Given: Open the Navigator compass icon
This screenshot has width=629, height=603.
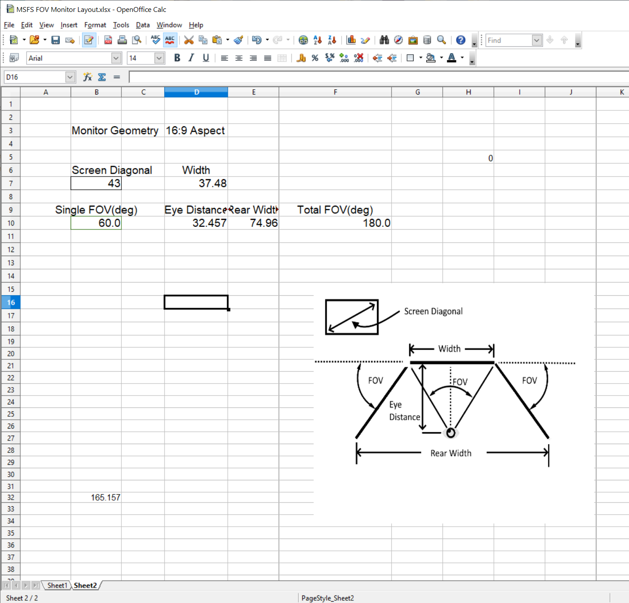Looking at the screenshot, I should point(398,40).
